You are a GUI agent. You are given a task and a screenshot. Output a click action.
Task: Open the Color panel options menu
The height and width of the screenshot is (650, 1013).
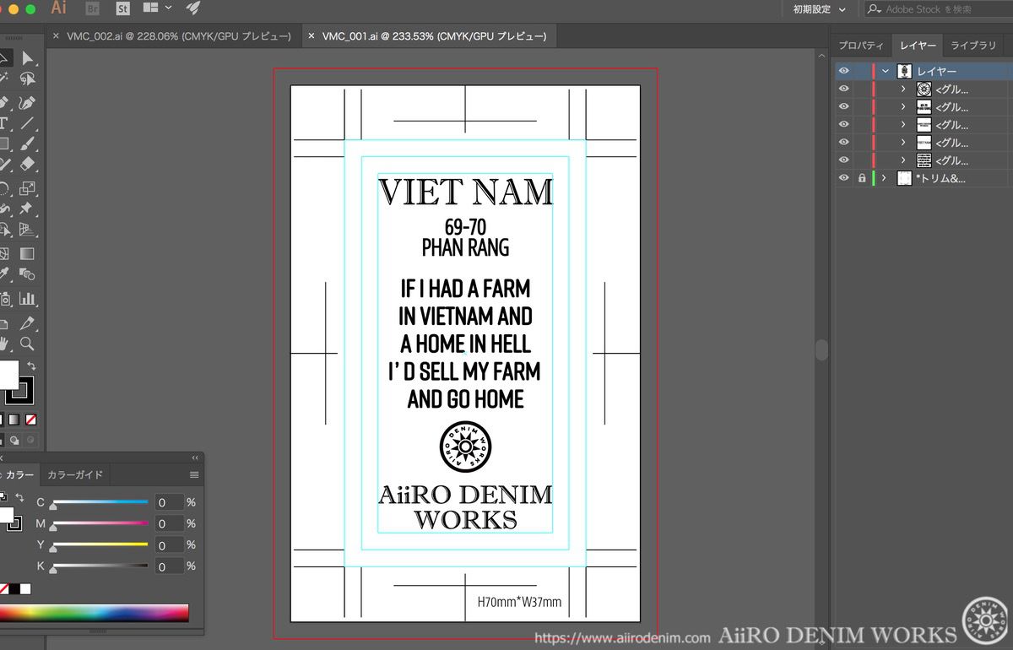(x=194, y=475)
